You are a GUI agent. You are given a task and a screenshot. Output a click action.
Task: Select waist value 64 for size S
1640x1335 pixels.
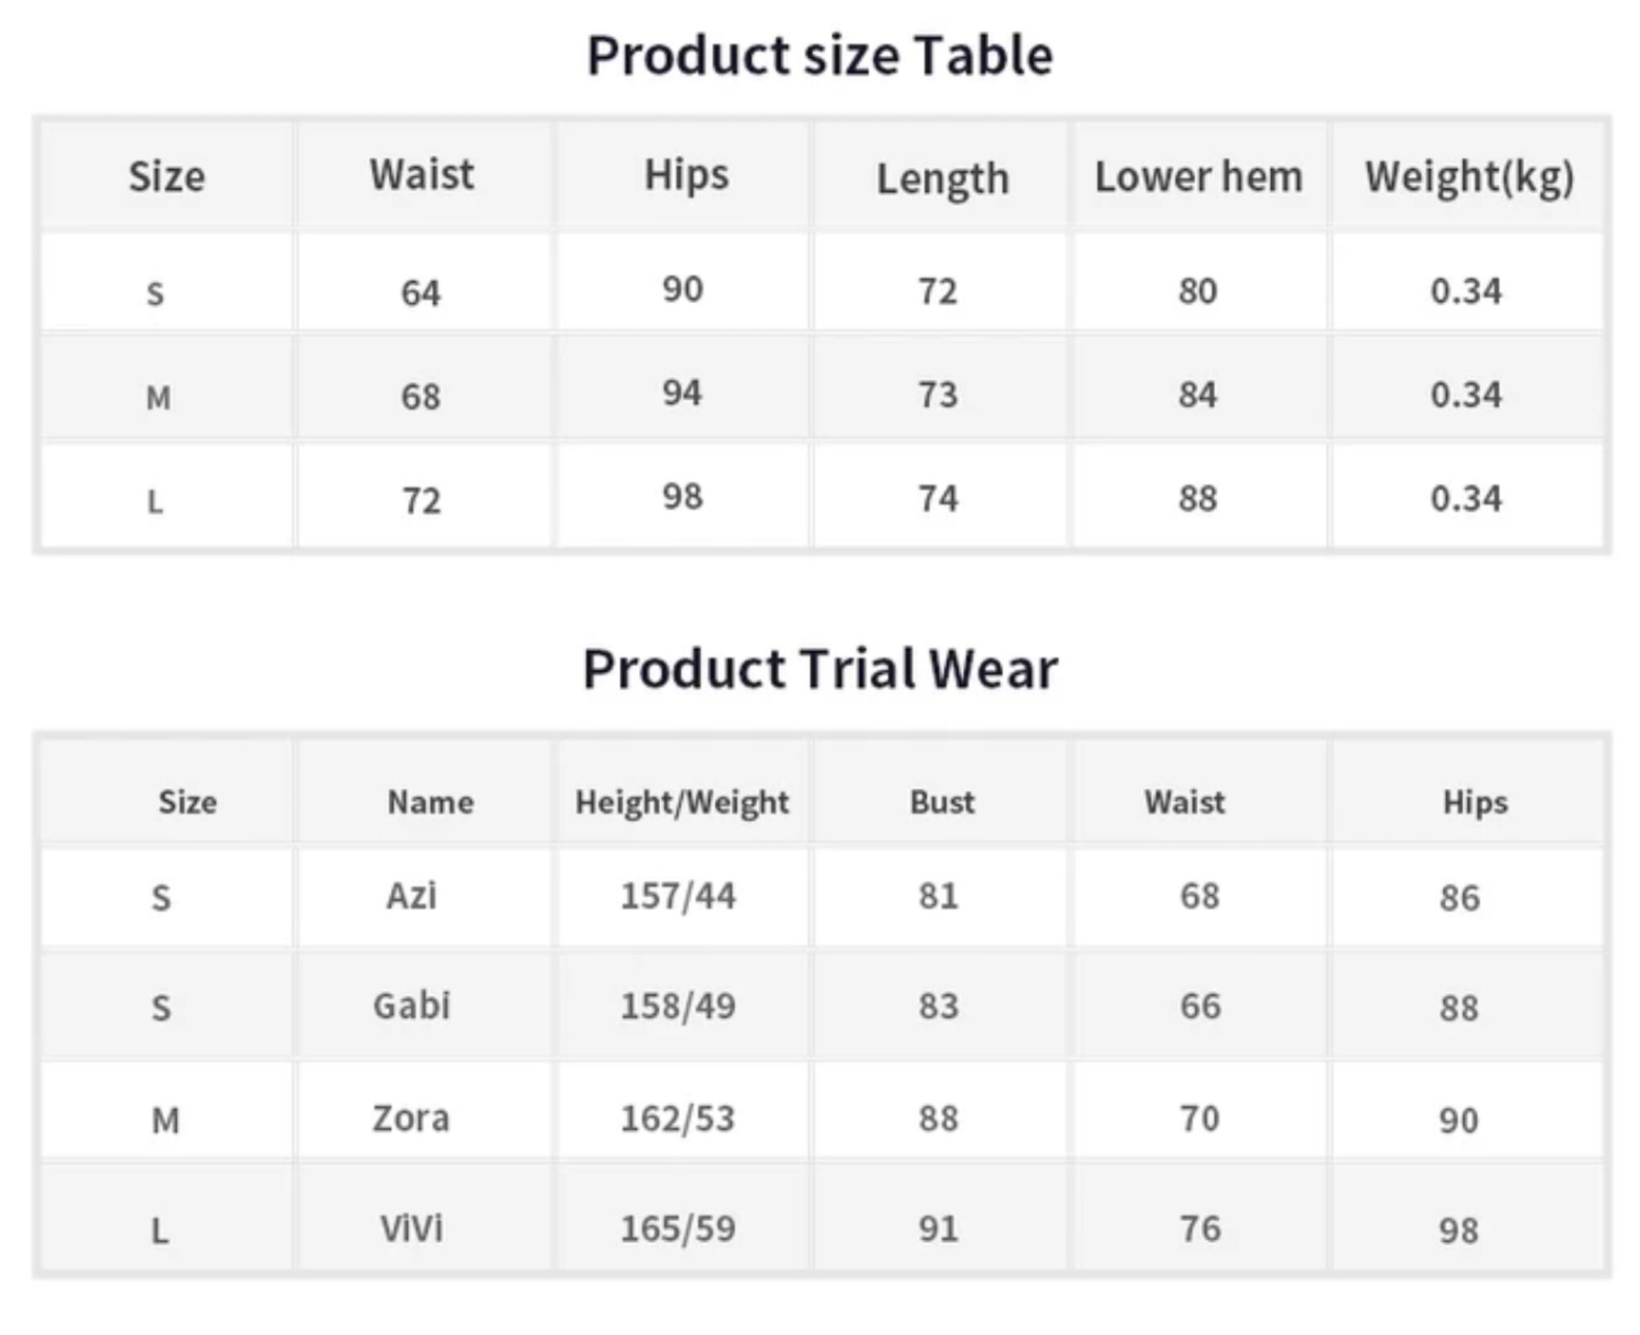coord(420,293)
